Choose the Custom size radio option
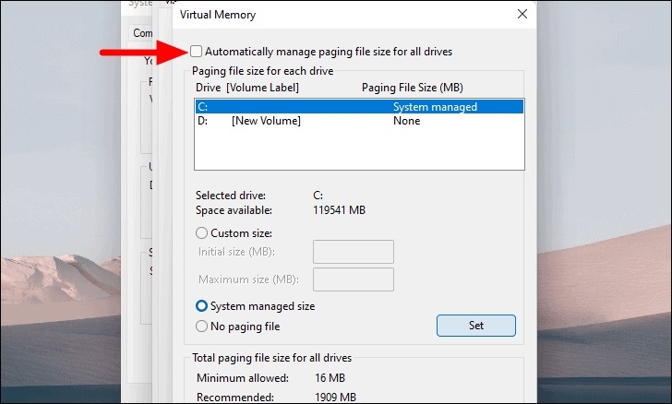The image size is (672, 404). tap(202, 233)
